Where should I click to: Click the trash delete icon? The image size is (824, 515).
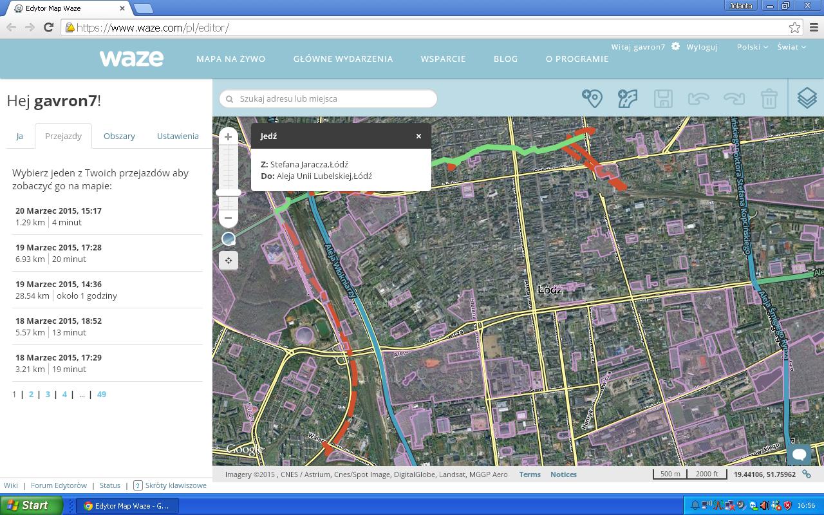tap(769, 98)
